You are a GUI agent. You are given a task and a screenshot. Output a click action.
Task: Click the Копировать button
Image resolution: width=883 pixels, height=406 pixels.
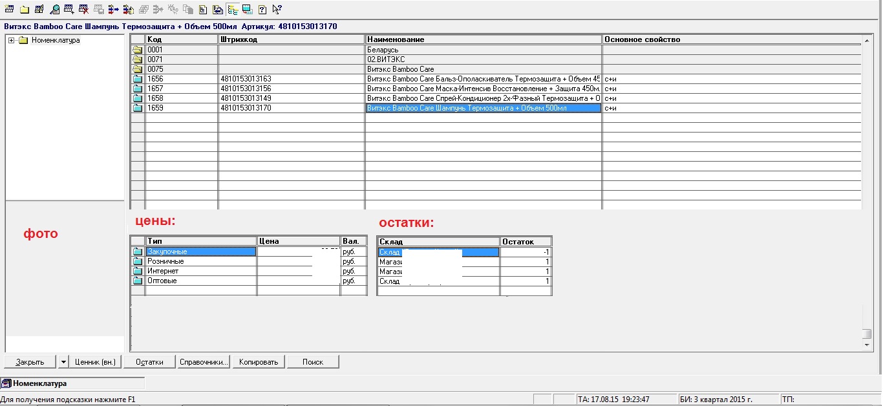click(259, 362)
